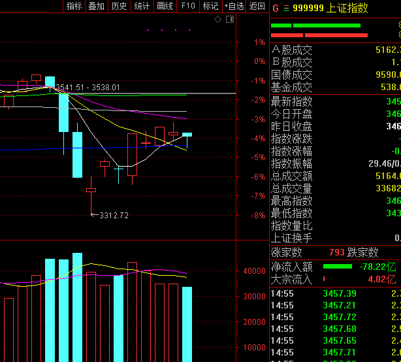Click the 999999 上证指数 title

click(330, 8)
